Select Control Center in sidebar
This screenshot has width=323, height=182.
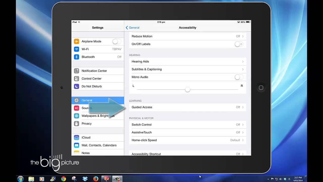pyautogui.click(x=98, y=79)
